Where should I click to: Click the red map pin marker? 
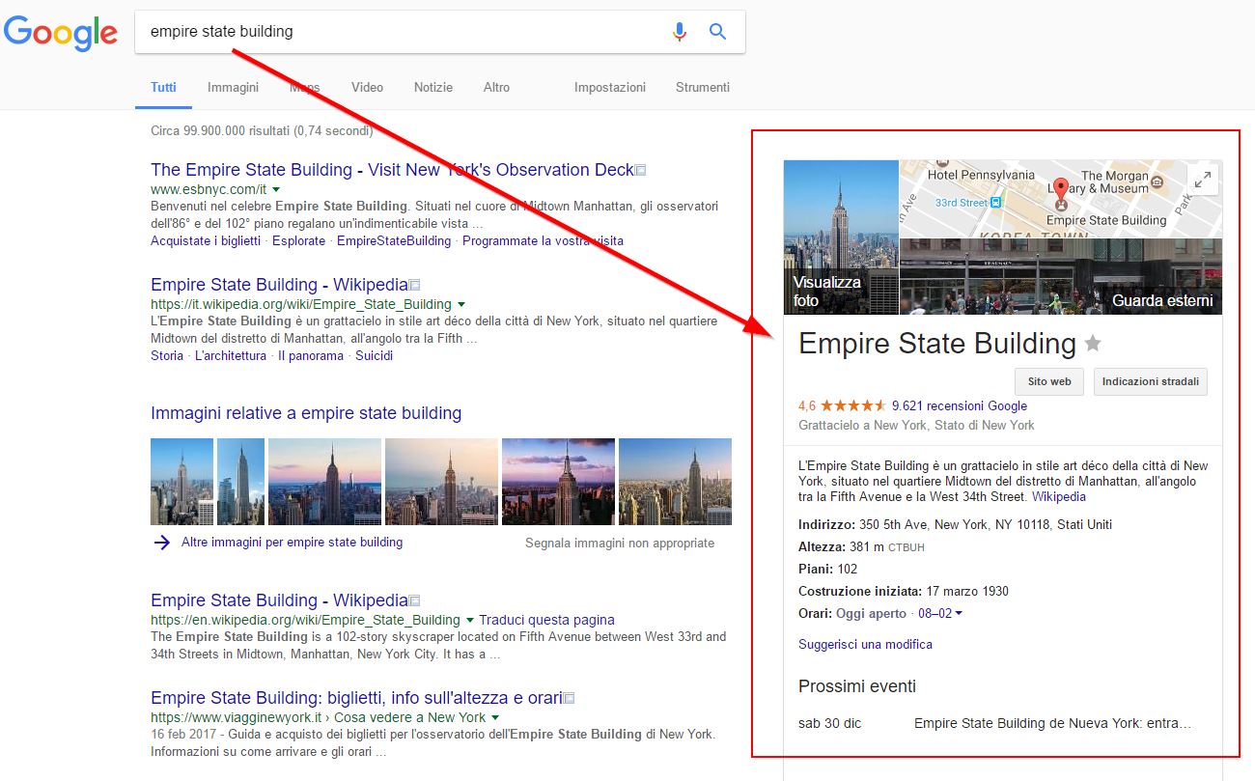1061,189
